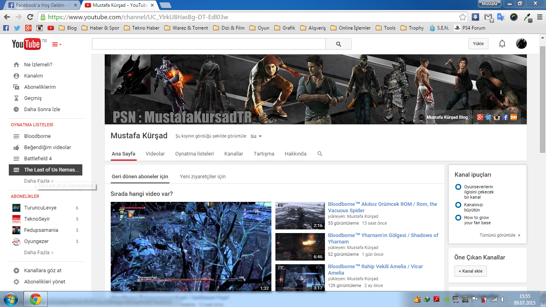546x307 pixels.
Task: Open 'Rahip Vekili Amelia' video title
Action: [x=375, y=269]
